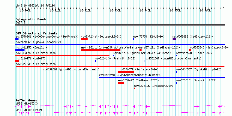Click the nsv4562087 gnomAD blue marker
Image resolution: width=232 pixels, height=116 pixels.
click(x=144, y=61)
